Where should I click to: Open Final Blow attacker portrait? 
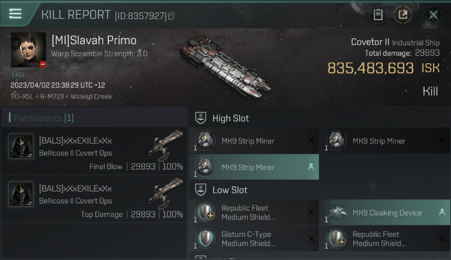click(x=21, y=147)
